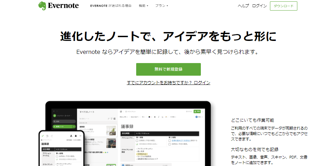The image size is (323, 166).
Task: Click the 議事録 title in the laptop editor
Action: [x=127, y=126]
